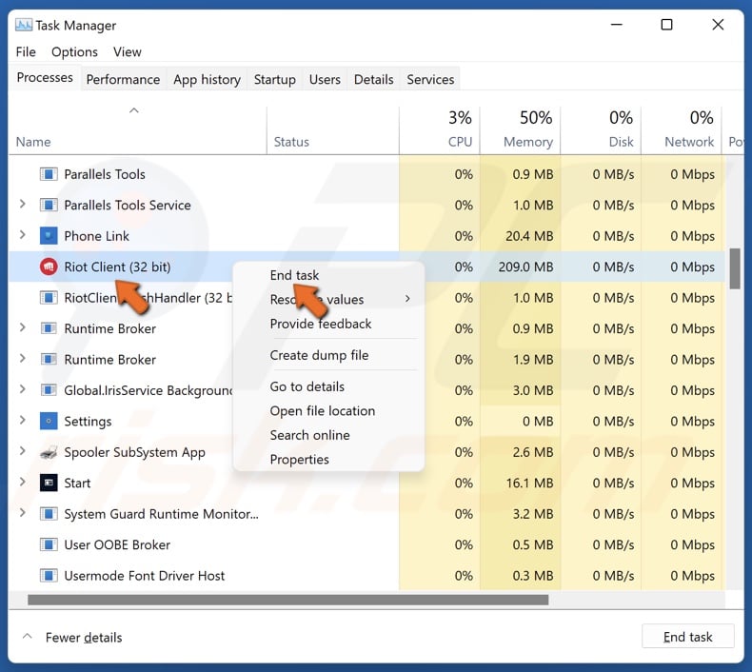The image size is (752, 672).
Task: Click the RiotClientCrashHandler process icon
Action: (49, 298)
